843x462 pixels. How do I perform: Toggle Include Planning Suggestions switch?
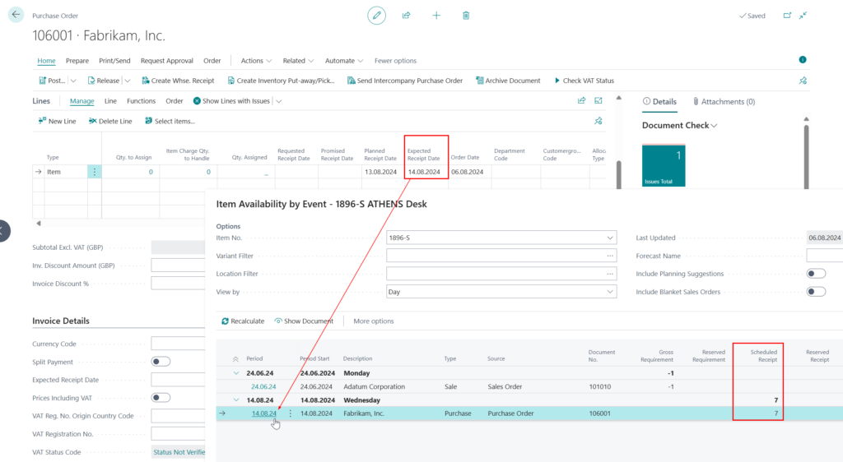pyautogui.click(x=816, y=274)
